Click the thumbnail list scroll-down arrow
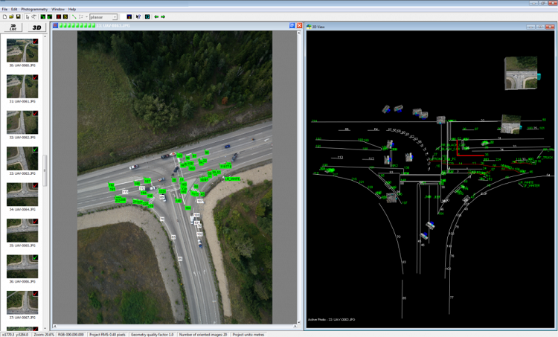 coord(45,329)
